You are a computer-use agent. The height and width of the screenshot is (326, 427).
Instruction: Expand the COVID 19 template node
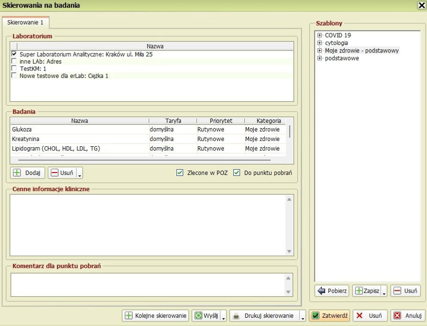click(320, 35)
